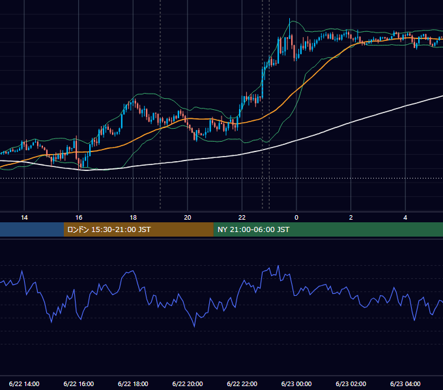Click the 22 hour axis label
This screenshot has width=443, height=390.
point(242,218)
